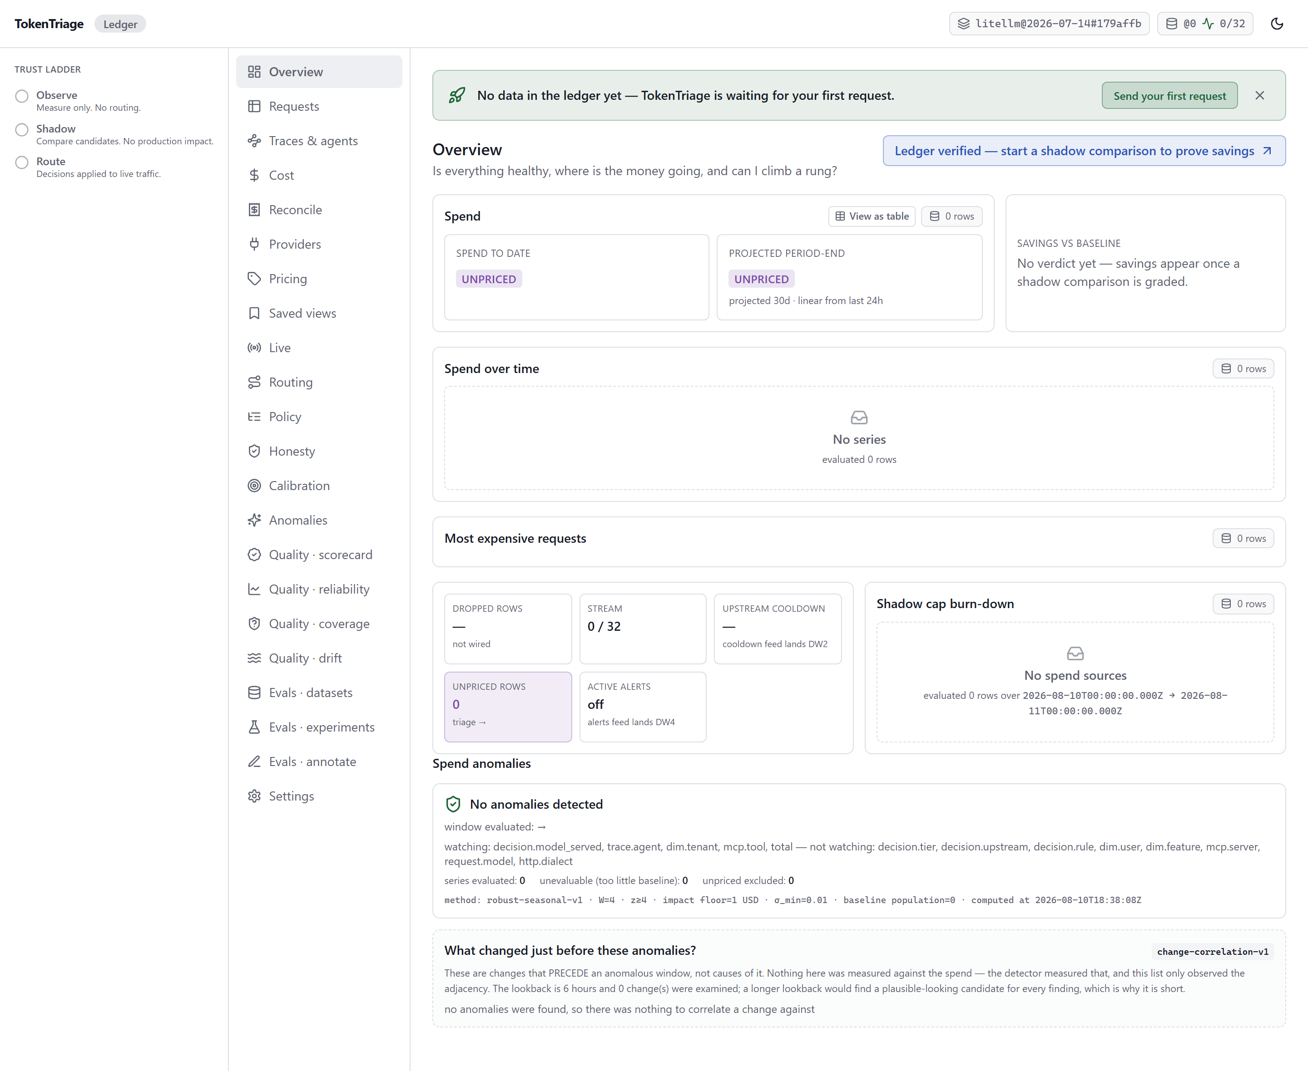Screen dimensions: 1308x1071
Task: Click the Honesty shield icon
Action: (x=254, y=452)
